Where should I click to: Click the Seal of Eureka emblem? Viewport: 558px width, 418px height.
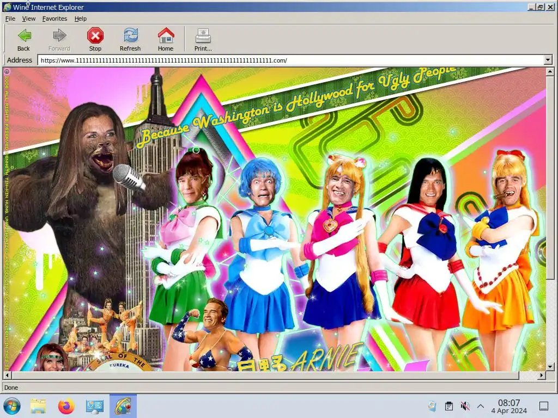(119, 362)
